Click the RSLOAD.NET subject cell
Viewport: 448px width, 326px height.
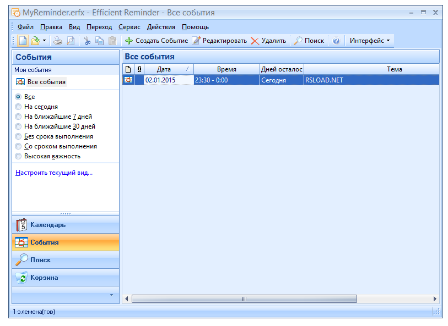click(x=371, y=80)
